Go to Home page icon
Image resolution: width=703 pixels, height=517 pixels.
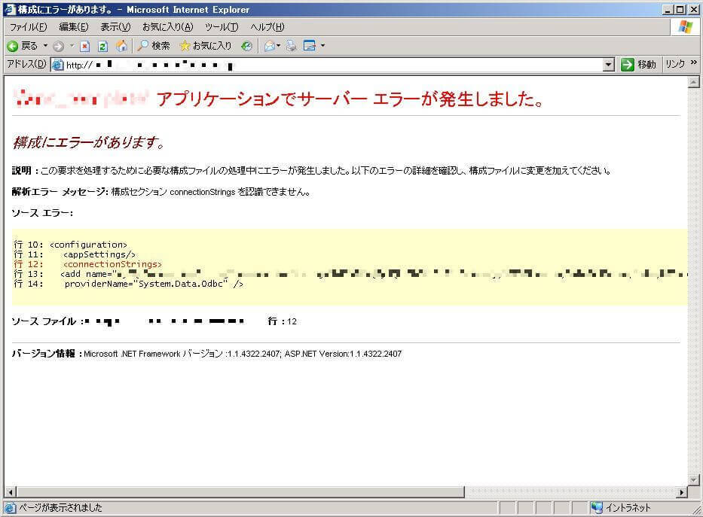[121, 46]
